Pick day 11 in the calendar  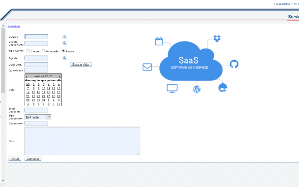click(48, 88)
